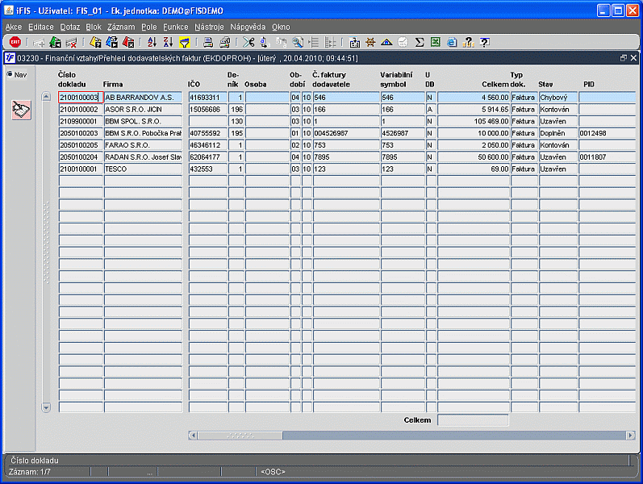Image resolution: width=643 pixels, height=484 pixels.
Task: Sort ascending with the A-Z icon
Action: pos(152,42)
